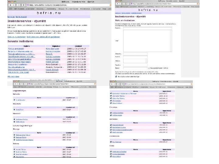Screen dimensions: 219x164
Task: Go back in the top-left browser window
Action: 10,5
